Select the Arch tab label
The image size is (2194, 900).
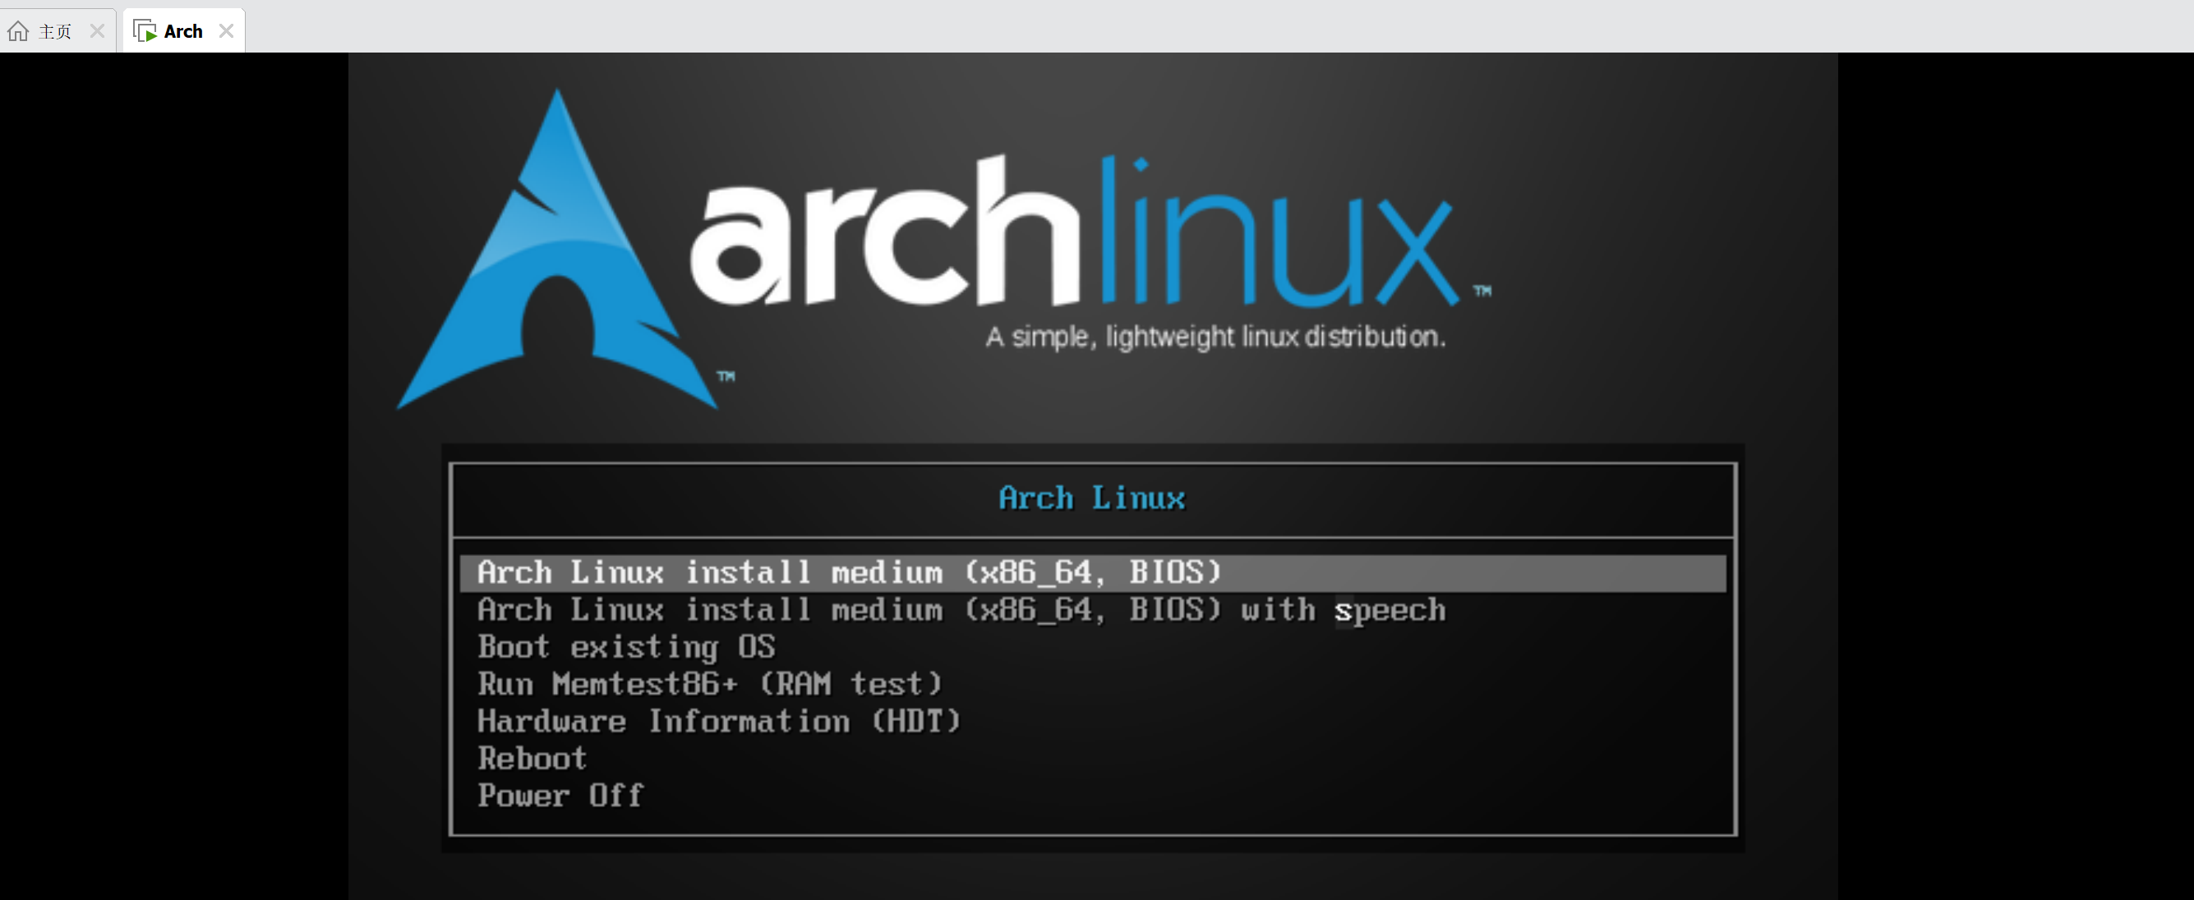coord(183,31)
